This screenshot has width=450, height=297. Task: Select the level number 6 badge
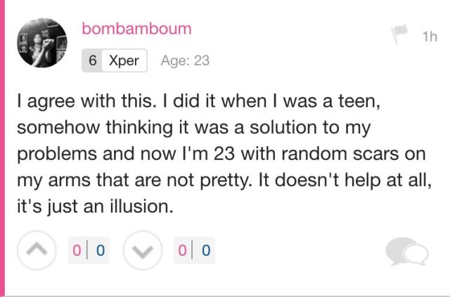(92, 60)
